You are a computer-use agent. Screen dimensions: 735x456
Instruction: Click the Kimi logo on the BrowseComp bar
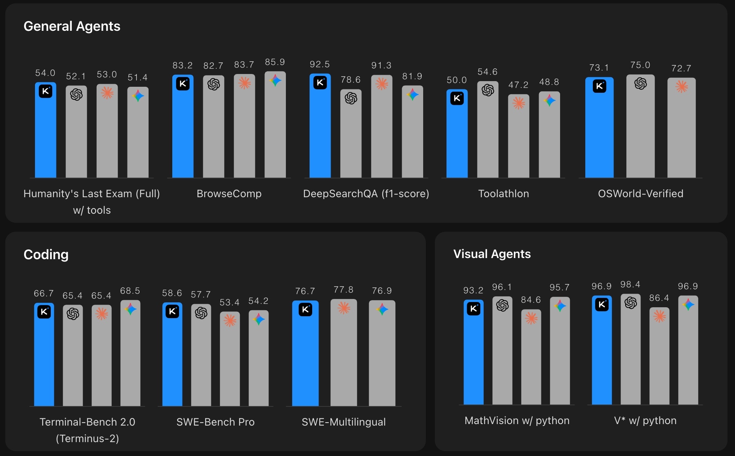[183, 84]
